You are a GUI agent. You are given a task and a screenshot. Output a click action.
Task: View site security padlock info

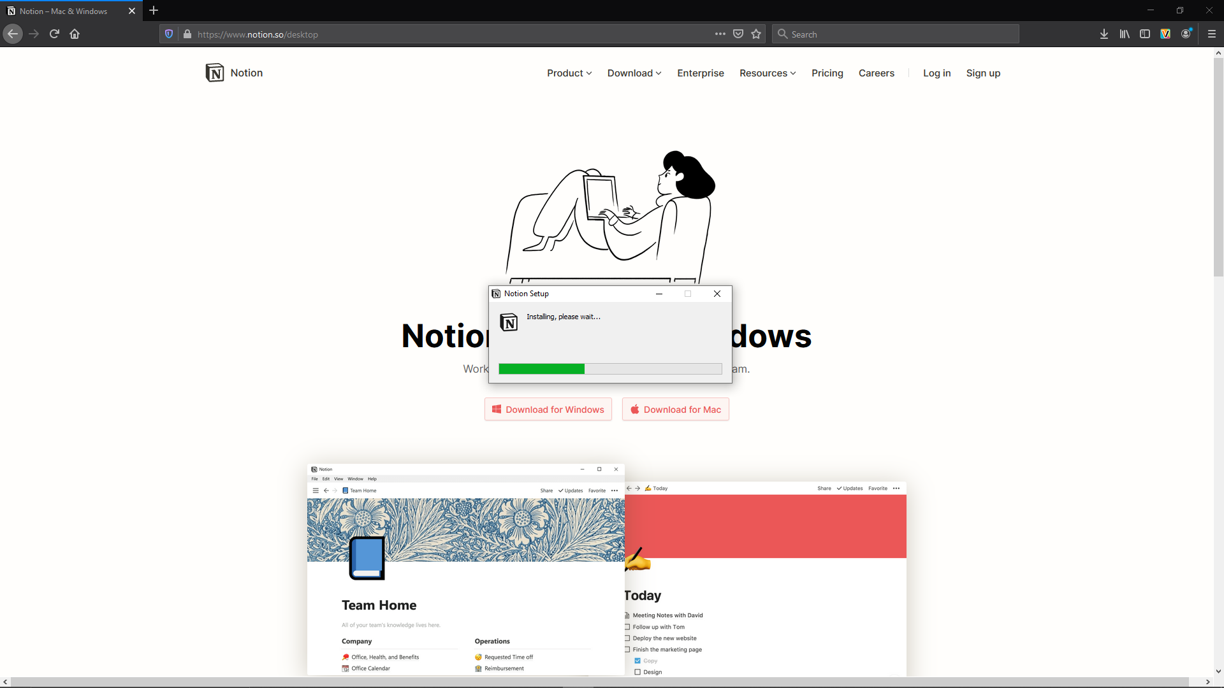point(187,34)
